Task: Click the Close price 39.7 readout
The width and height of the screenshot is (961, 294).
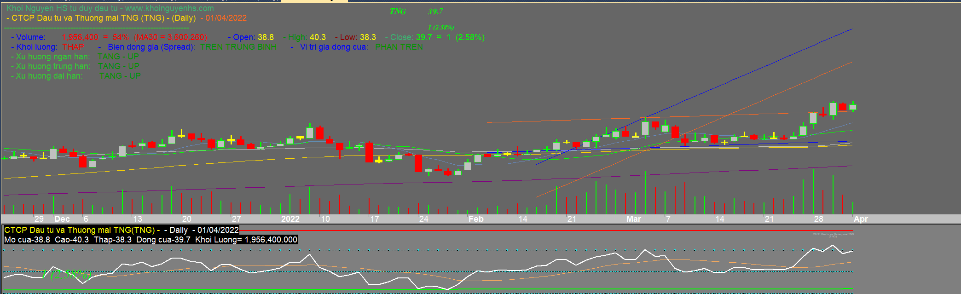Action: click(x=424, y=37)
